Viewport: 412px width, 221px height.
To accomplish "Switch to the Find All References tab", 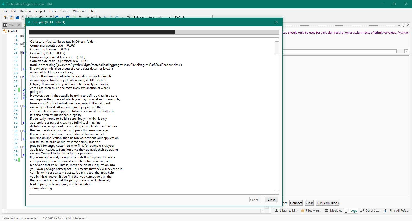I will 397,211.
